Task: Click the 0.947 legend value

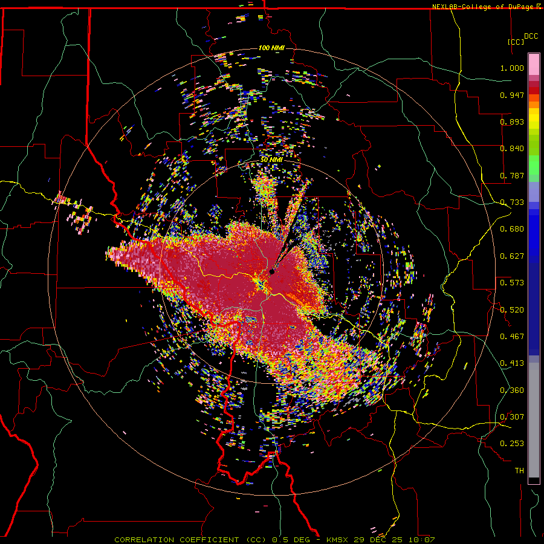Action: [x=512, y=95]
